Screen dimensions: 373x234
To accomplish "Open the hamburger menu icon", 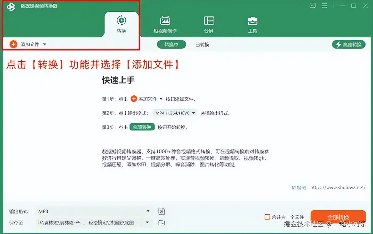I will click(x=325, y=6).
